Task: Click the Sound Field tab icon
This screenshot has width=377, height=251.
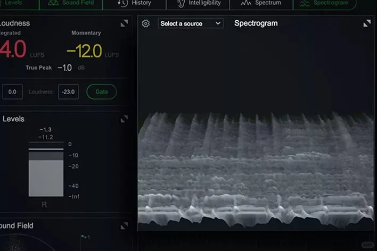Action: 53,3
